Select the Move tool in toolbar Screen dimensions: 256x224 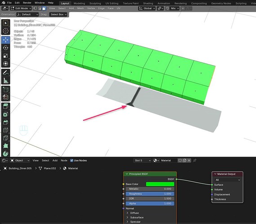click(5, 40)
